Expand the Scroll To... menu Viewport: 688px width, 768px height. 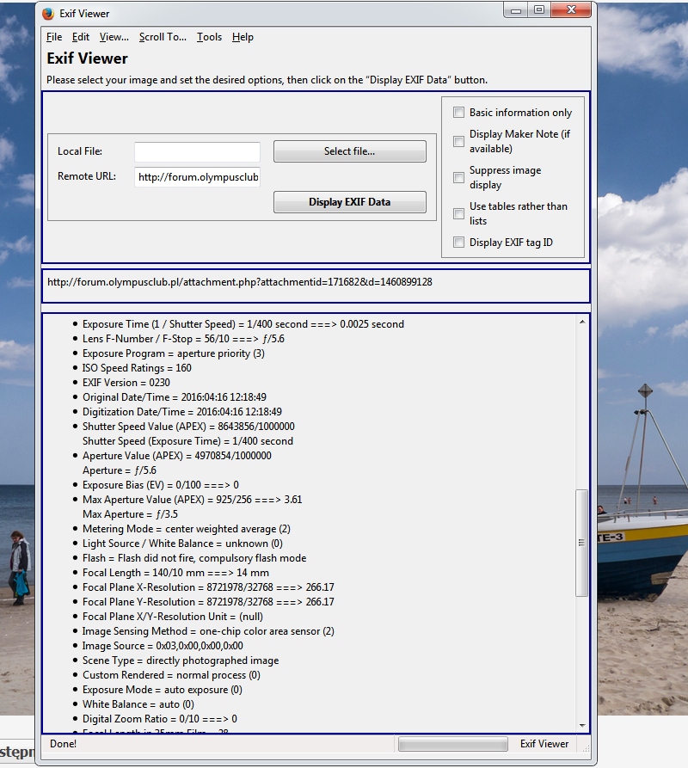click(163, 37)
